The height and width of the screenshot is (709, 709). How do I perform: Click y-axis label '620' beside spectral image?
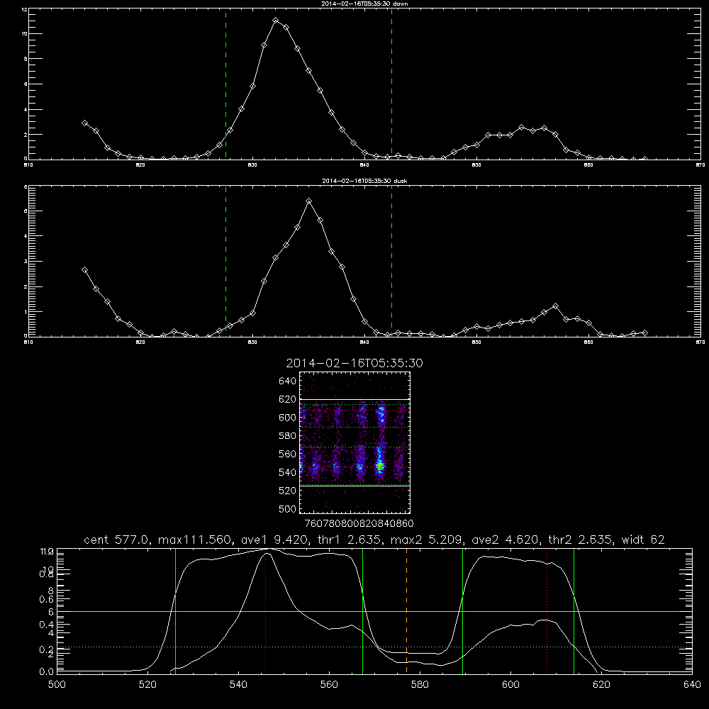click(x=287, y=399)
